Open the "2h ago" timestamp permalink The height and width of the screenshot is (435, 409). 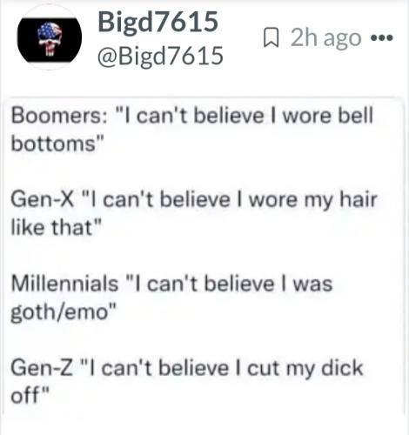point(326,37)
